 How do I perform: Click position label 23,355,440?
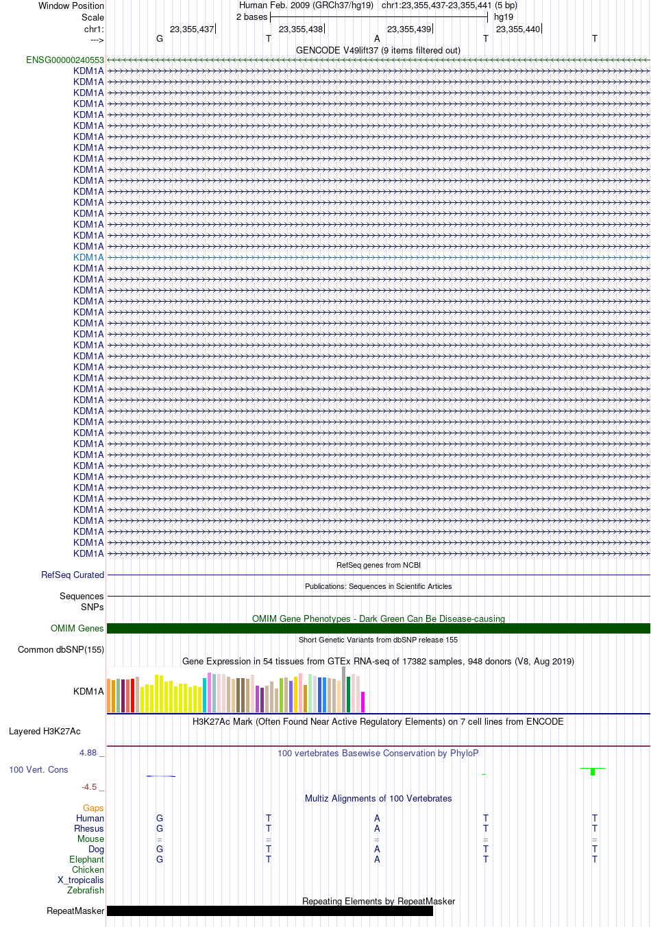coord(518,29)
